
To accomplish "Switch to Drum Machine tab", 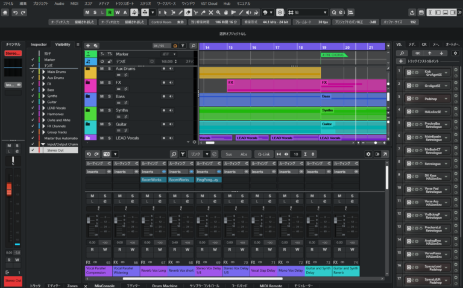I will pyautogui.click(x=165, y=286).
